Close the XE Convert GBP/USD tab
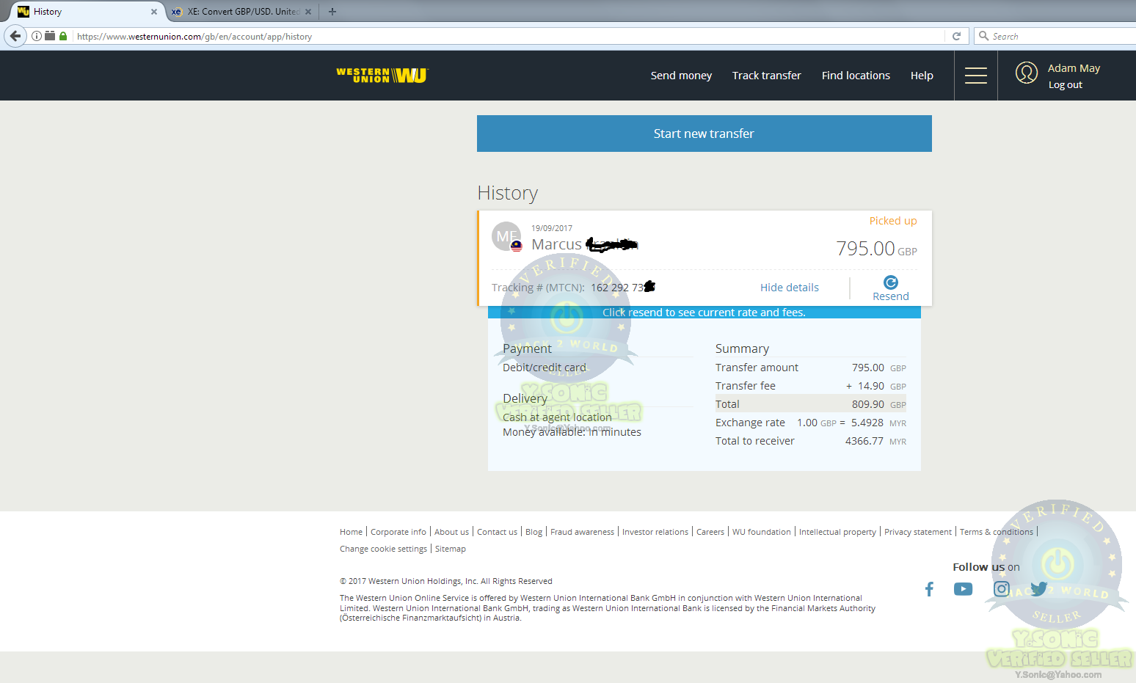 [x=308, y=12]
